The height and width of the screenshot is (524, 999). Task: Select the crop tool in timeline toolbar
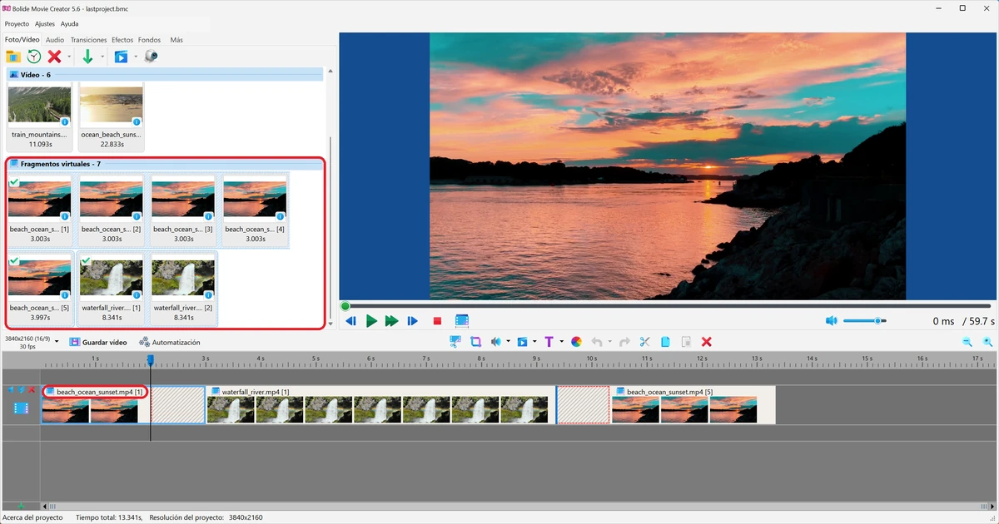[x=476, y=342]
